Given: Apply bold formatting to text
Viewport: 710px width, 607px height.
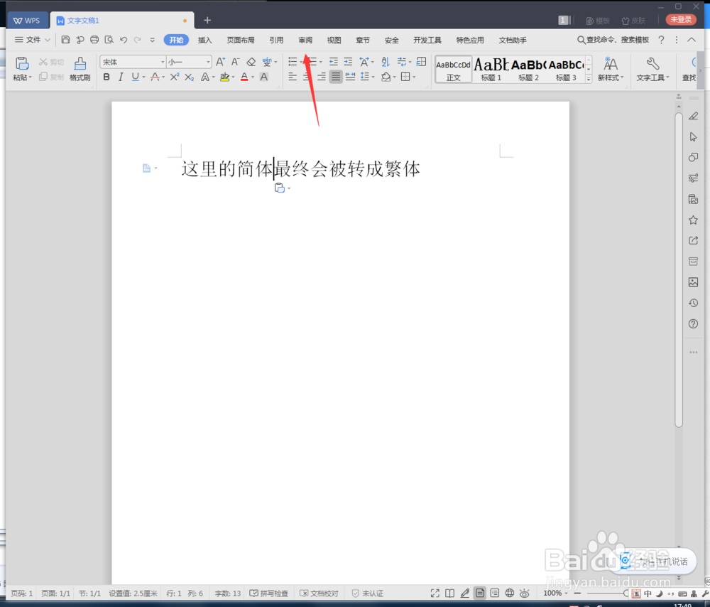Looking at the screenshot, I should pyautogui.click(x=106, y=77).
